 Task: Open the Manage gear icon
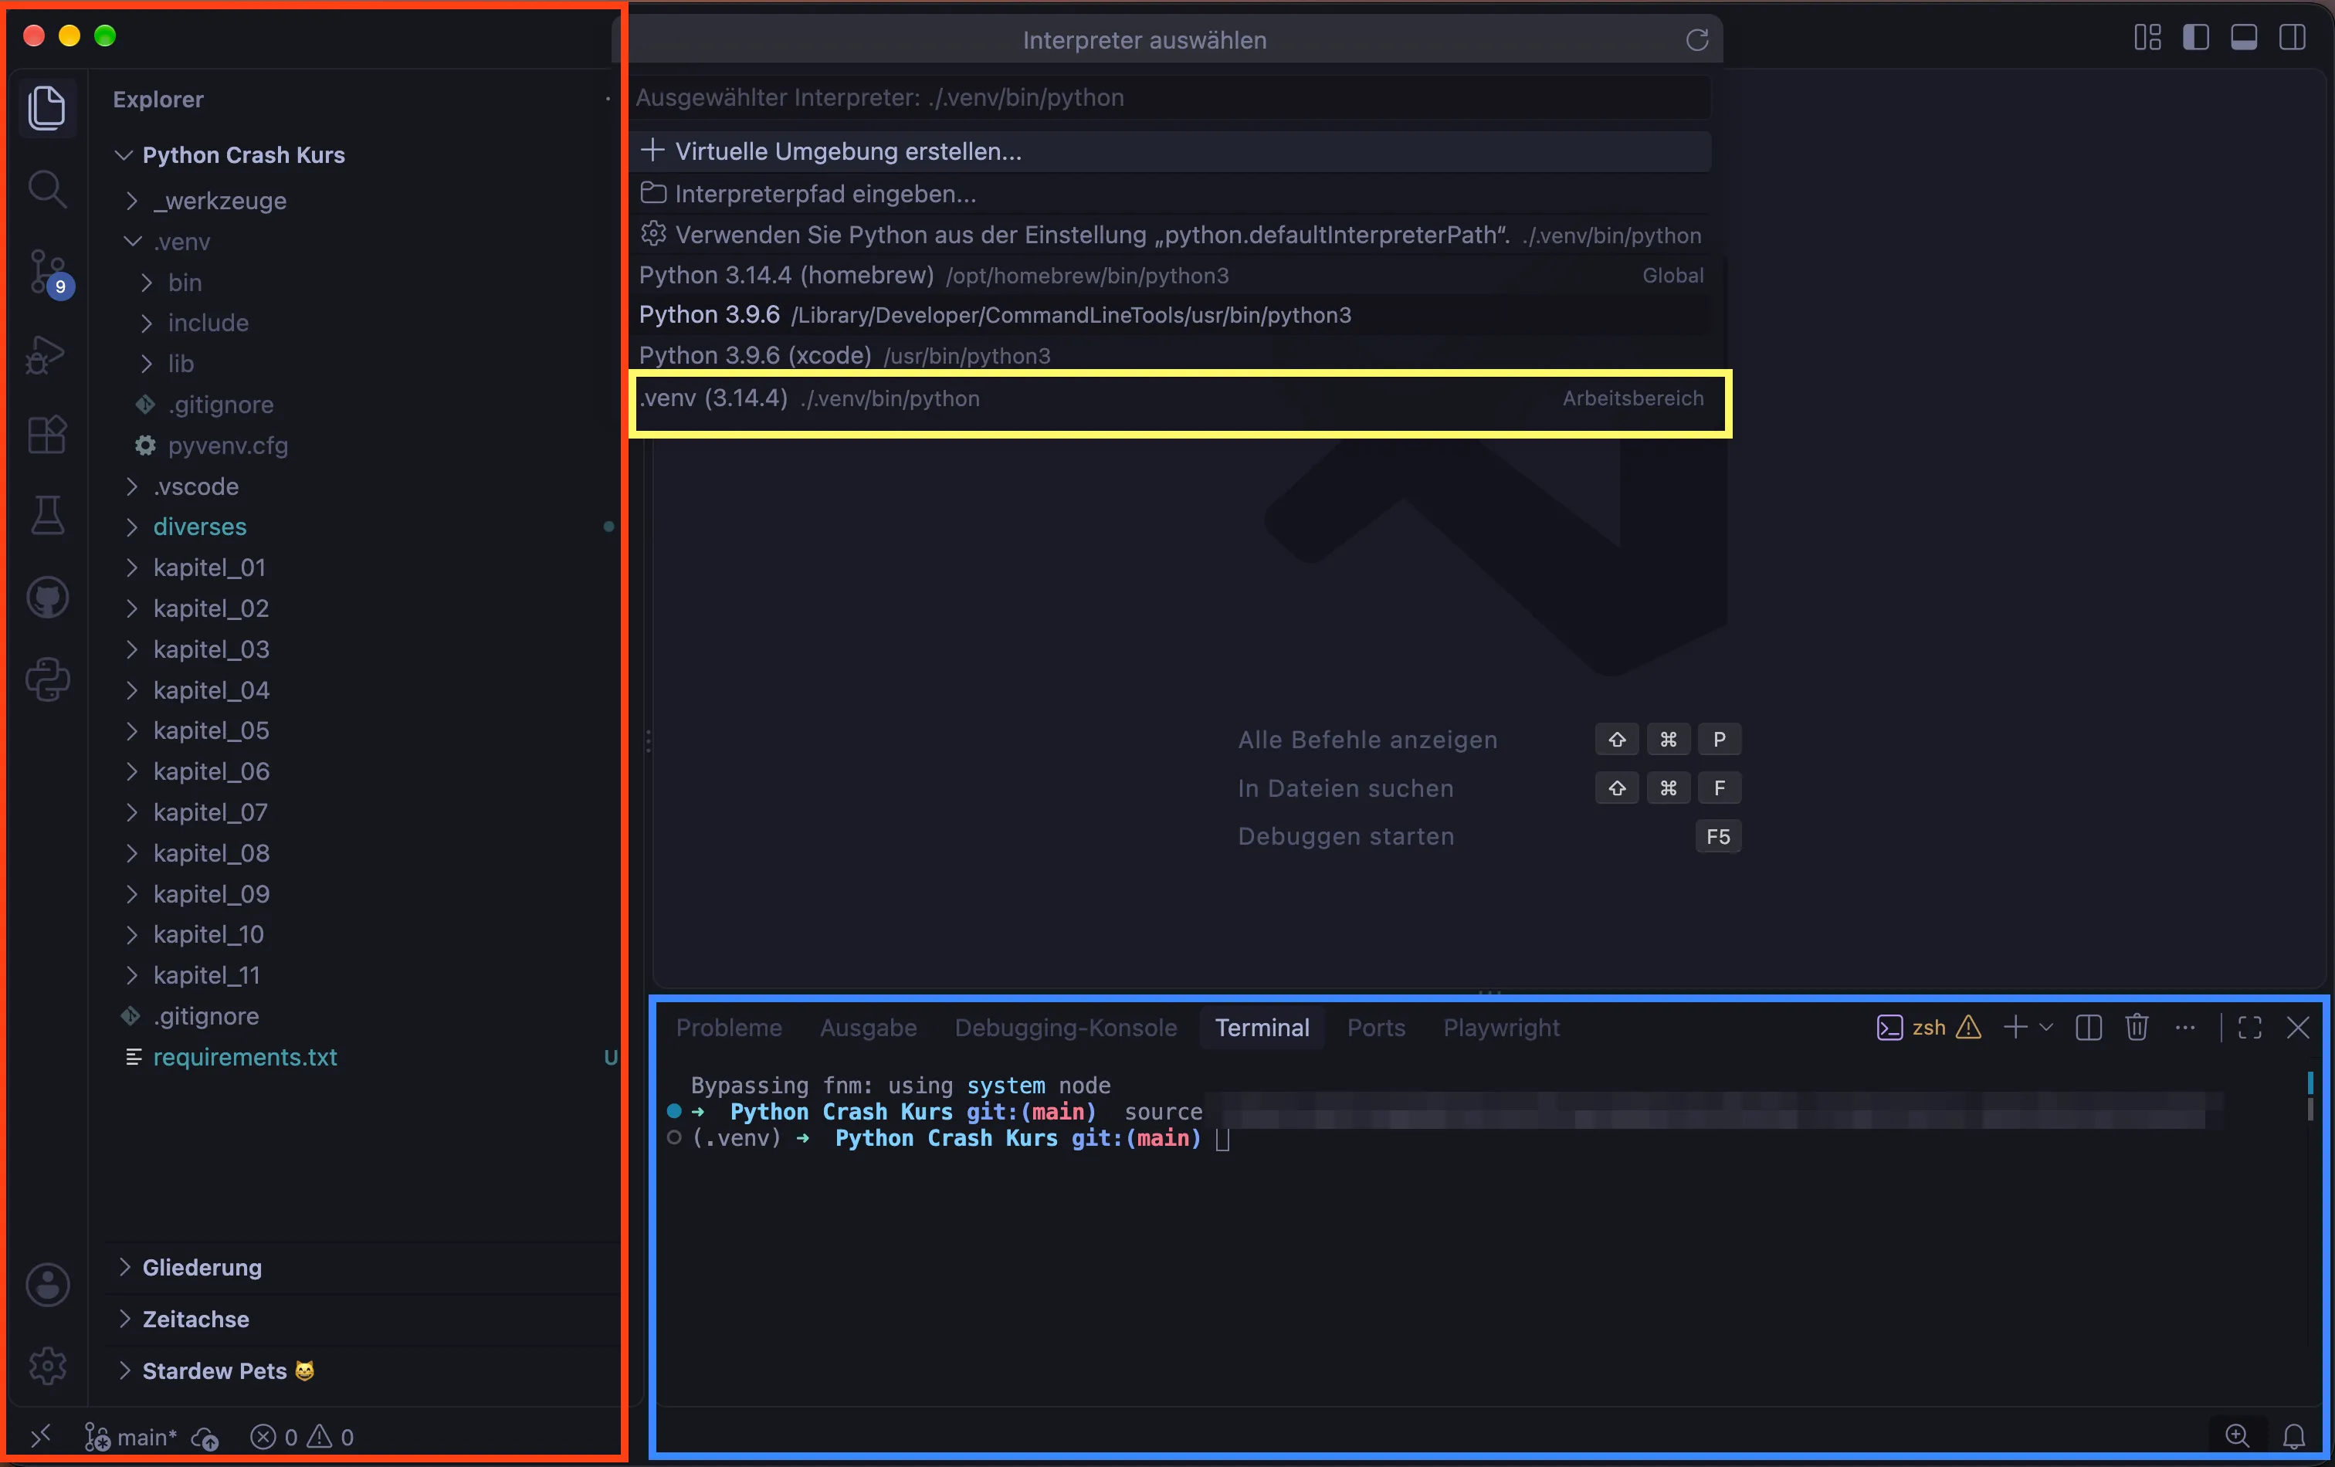pos(46,1365)
